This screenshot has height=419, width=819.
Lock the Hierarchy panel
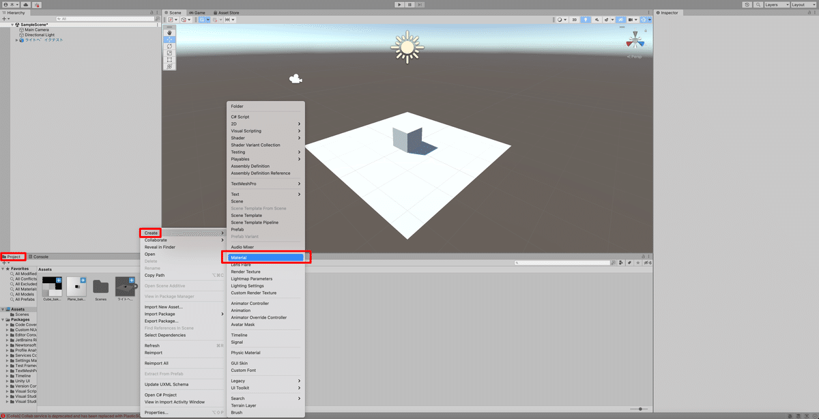pos(152,12)
